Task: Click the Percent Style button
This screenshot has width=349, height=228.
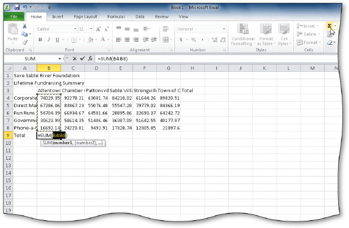Action: 193,40
